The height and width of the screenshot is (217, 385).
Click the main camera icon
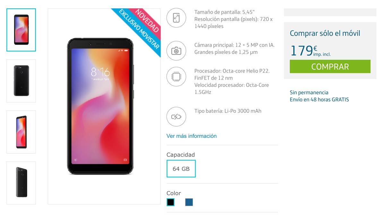click(x=176, y=50)
